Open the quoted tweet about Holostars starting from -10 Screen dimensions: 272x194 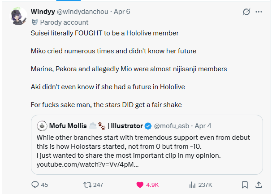pyautogui.click(x=147, y=145)
